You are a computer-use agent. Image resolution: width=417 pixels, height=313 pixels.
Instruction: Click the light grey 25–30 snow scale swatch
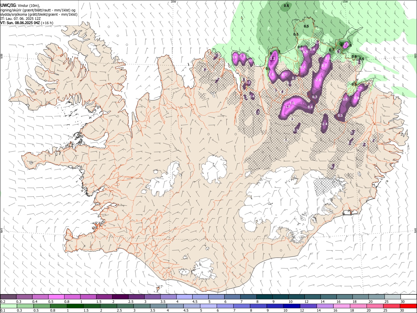(x=393, y=297)
